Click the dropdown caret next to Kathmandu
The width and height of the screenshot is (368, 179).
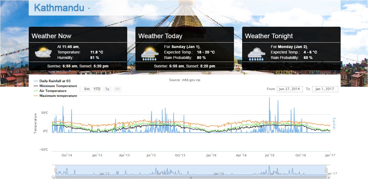(89, 9)
